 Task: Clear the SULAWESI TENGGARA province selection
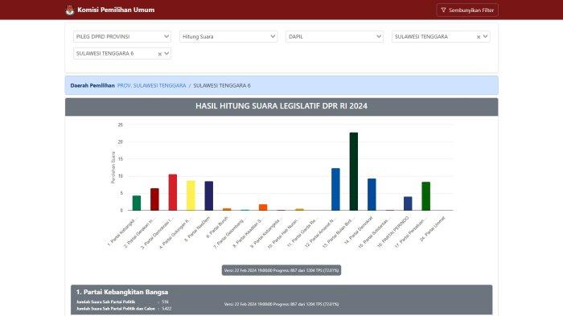click(479, 37)
